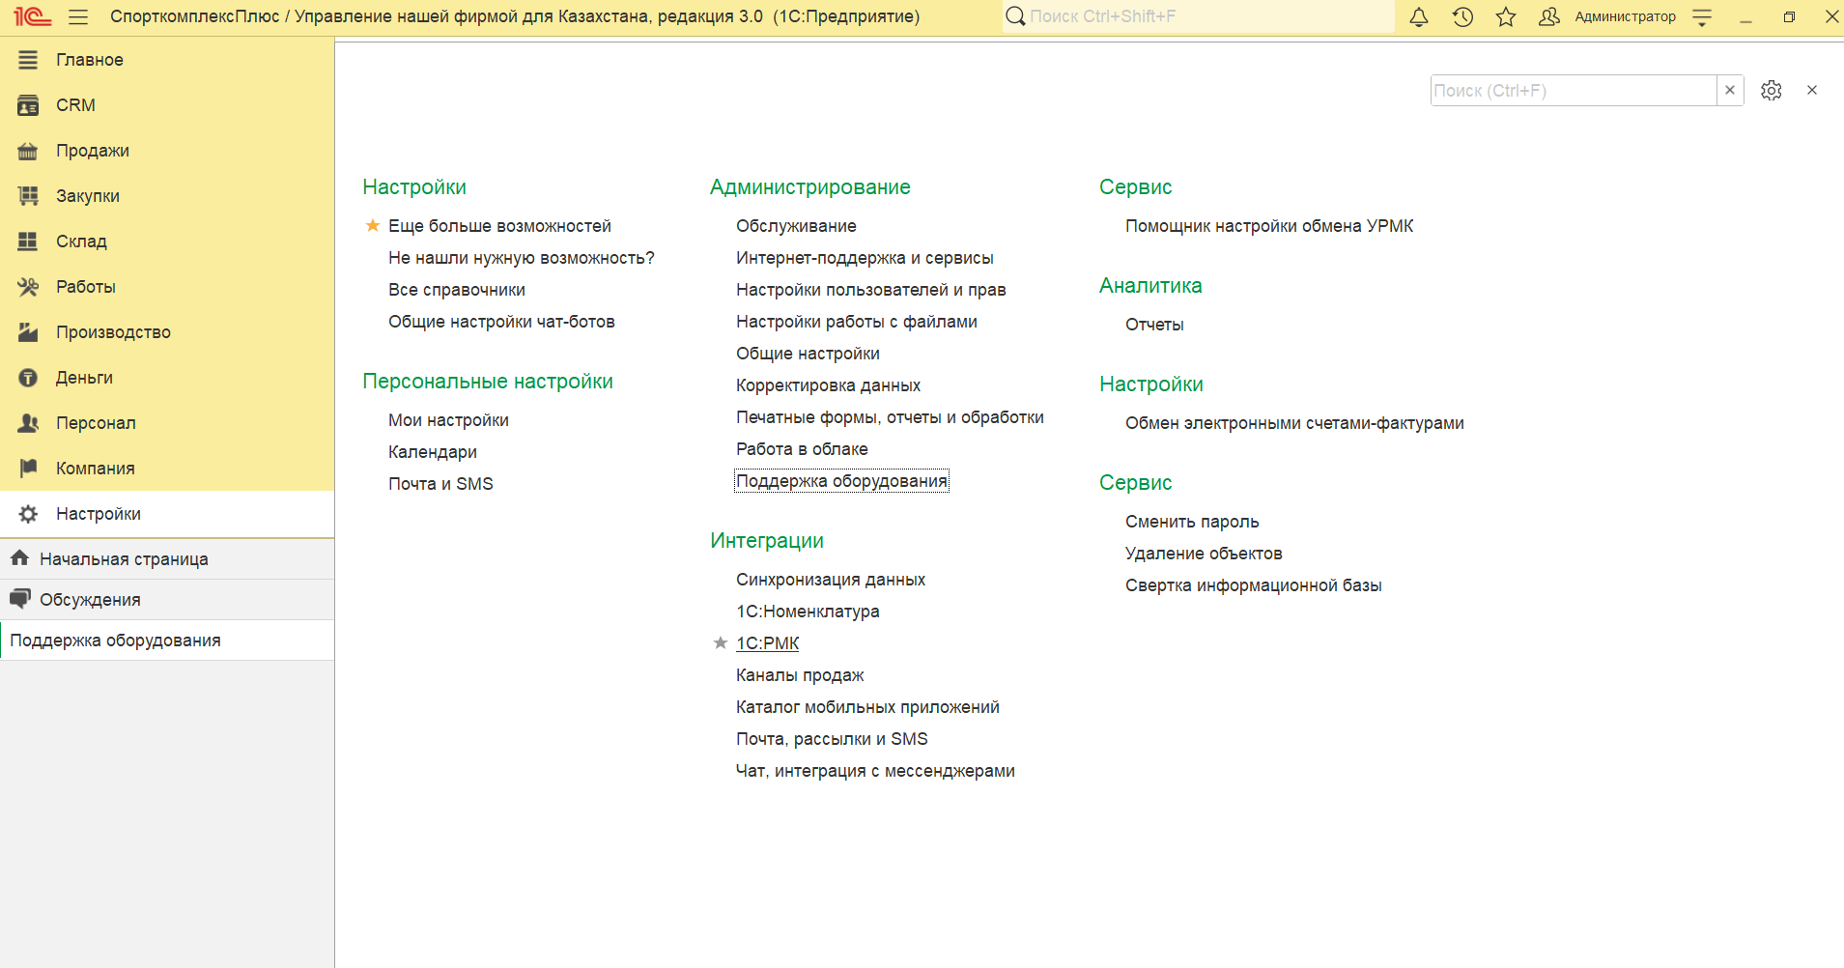Screen dimensions: 1844x968
Task: Open history clock icon
Action: click(x=1462, y=16)
